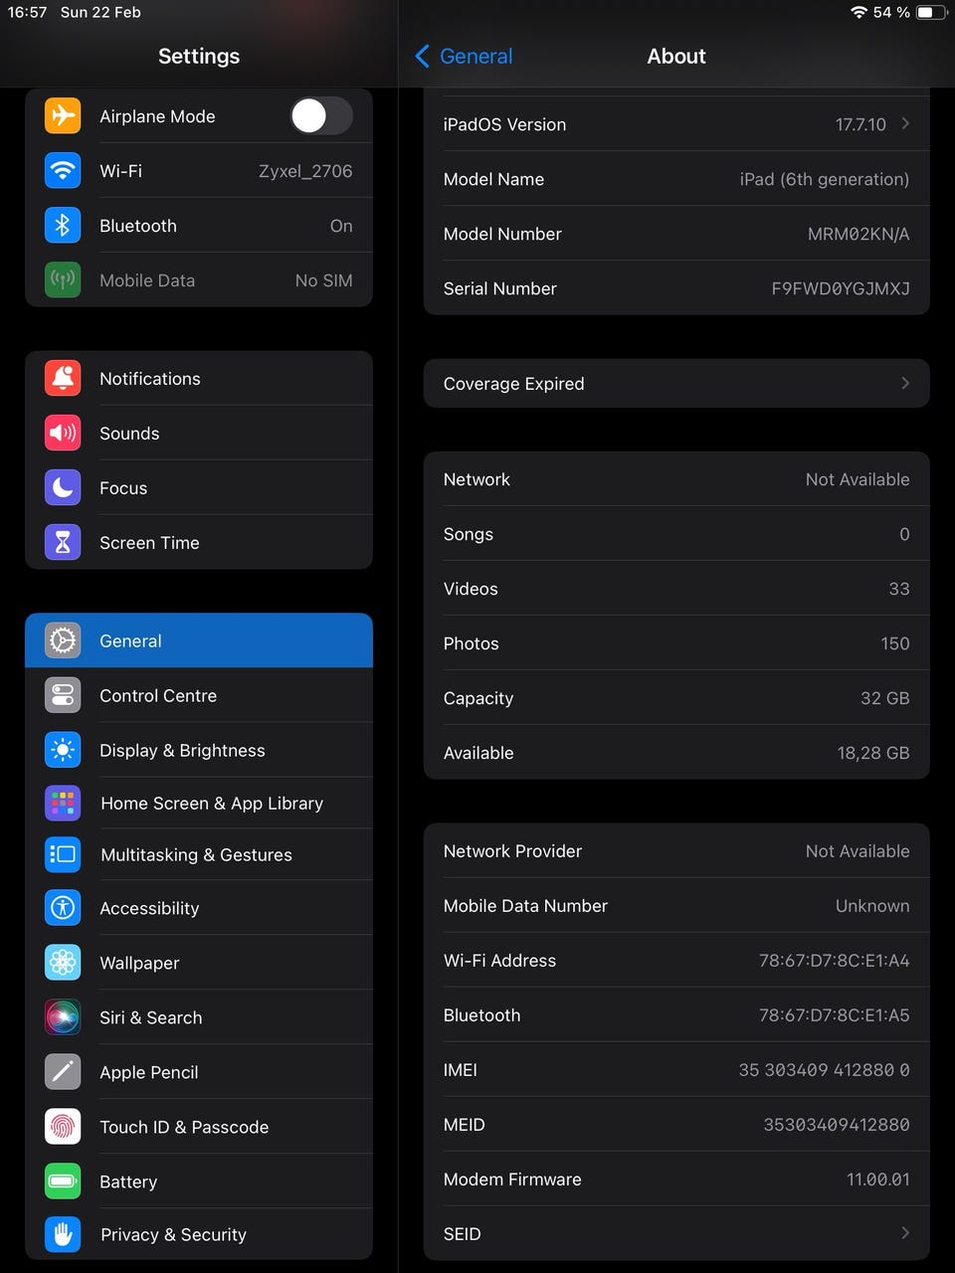Tap the Wi-Fi Address 78:67:D7:8C:E1:A4

[834, 960]
